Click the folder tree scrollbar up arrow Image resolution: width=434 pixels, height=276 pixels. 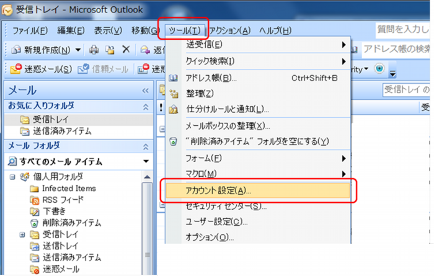tap(148, 177)
